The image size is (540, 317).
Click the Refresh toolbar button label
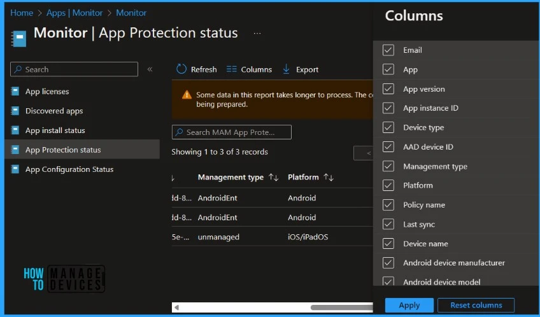pos(204,69)
